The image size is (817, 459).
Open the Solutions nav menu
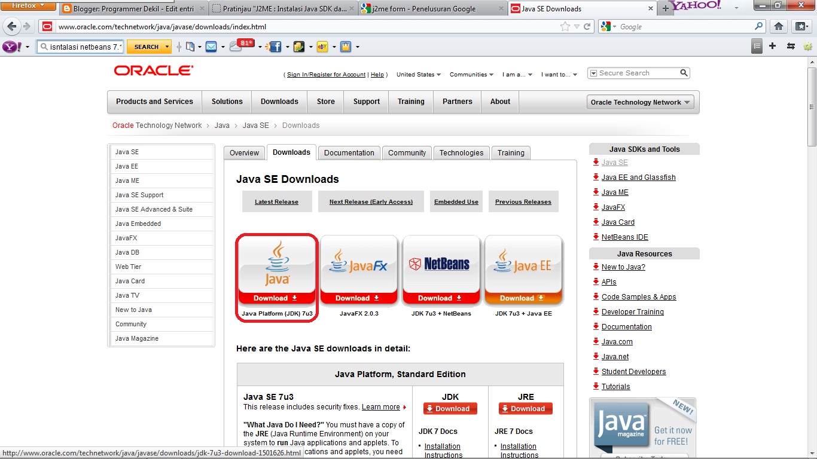point(227,102)
